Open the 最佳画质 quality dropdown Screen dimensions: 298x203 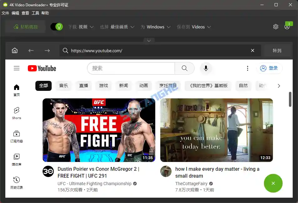pos(121,27)
